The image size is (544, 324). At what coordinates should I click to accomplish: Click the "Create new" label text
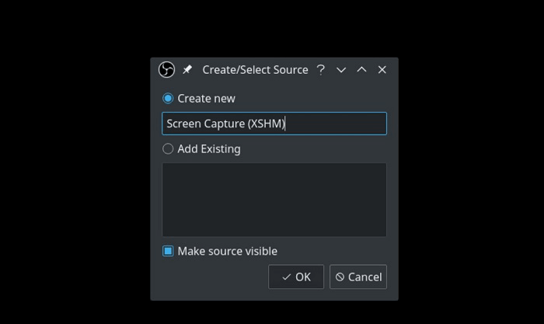pos(206,99)
